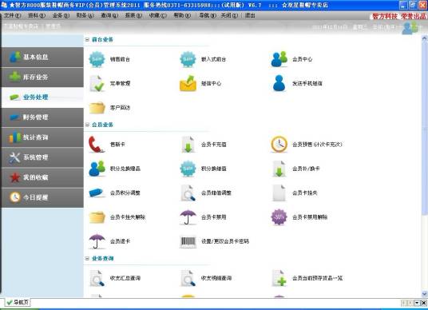Collapse the 业务查询 section
The height and width of the screenshot is (310, 428).
87,258
